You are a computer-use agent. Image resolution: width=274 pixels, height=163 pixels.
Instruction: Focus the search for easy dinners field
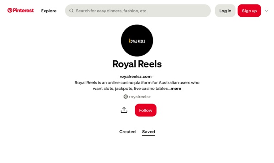138,11
